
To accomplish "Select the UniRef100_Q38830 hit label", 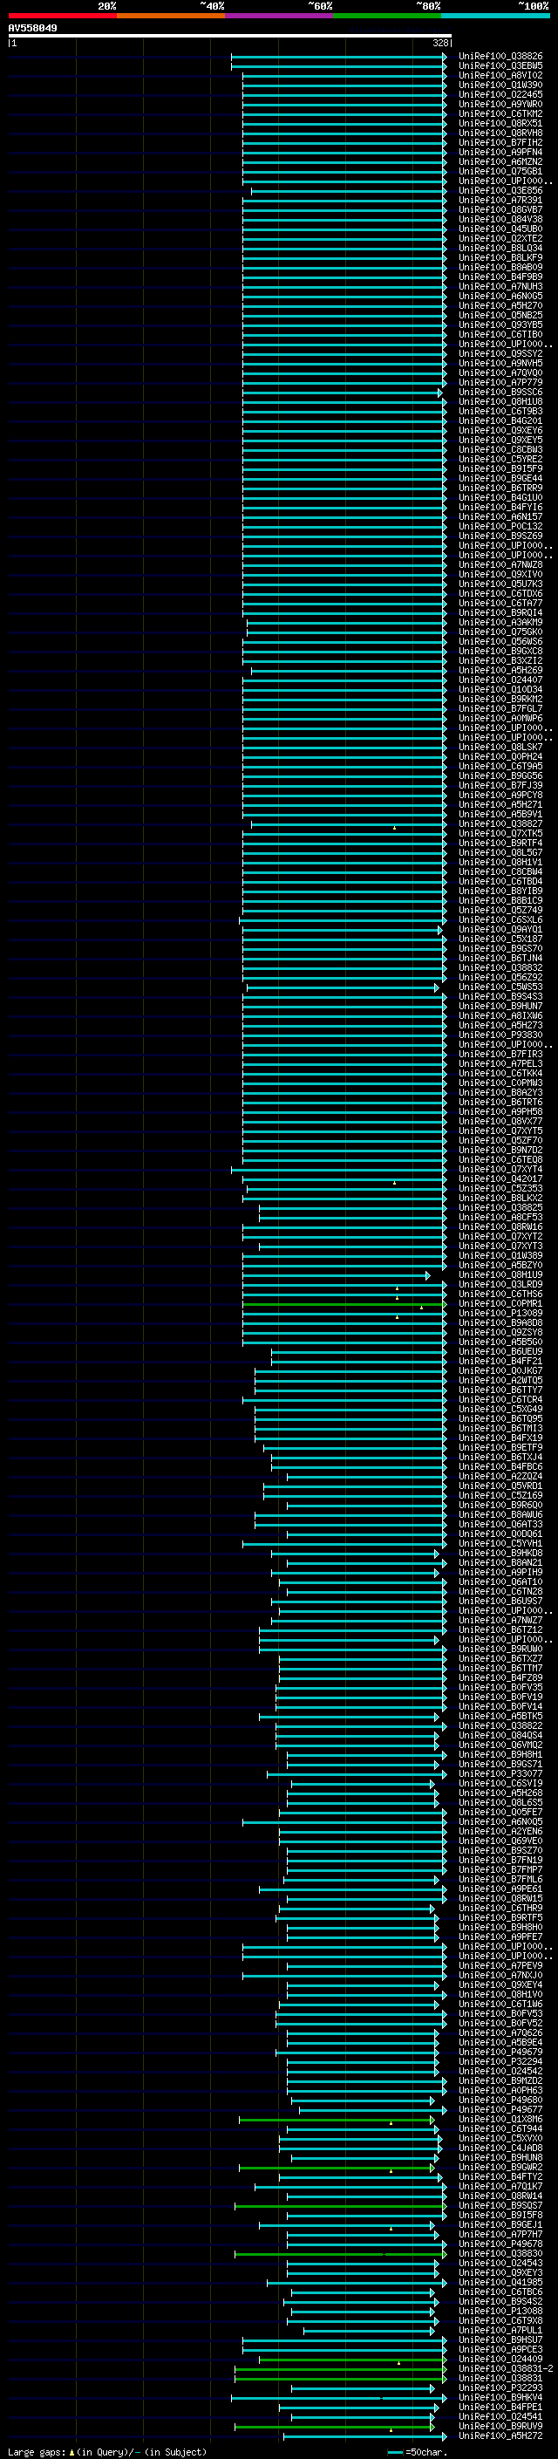I will [x=500, y=2254].
